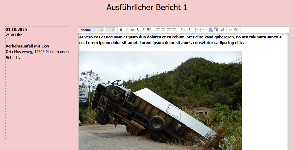Clear formatting with the eraser icon

(236, 30)
